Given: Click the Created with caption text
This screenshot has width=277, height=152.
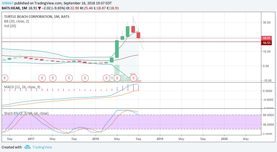Looking at the screenshot, I should [x=12, y=147].
